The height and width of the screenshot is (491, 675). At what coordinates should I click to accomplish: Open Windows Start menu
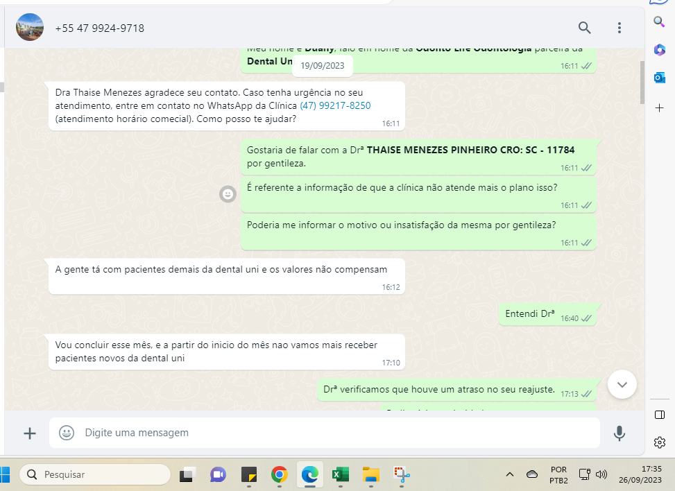coord(4,474)
